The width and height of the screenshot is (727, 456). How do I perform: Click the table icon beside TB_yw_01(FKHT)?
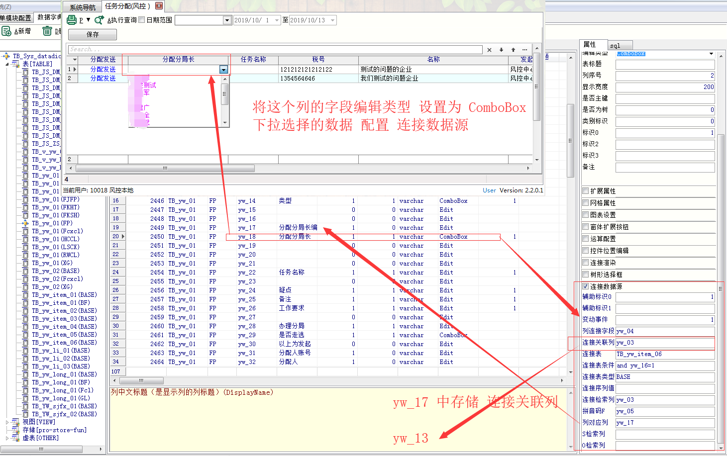pyautogui.click(x=25, y=207)
